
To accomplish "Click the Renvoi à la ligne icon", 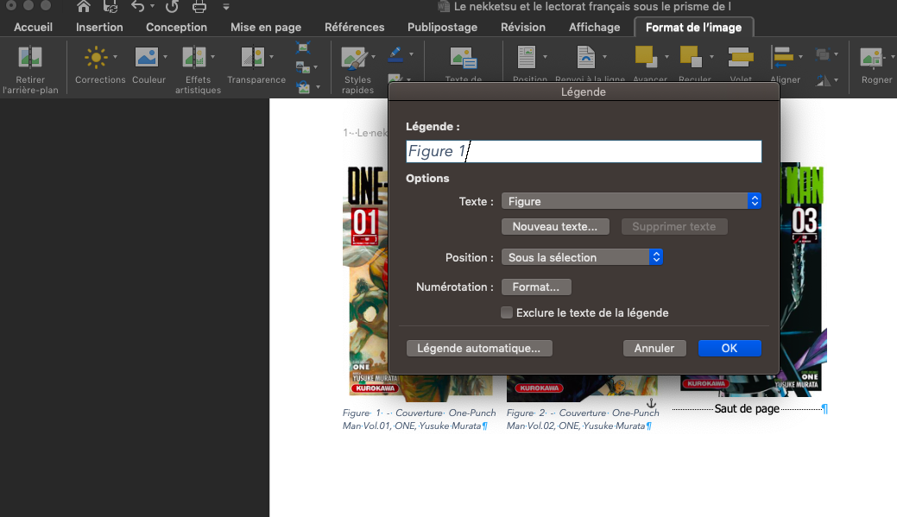I will (x=585, y=57).
